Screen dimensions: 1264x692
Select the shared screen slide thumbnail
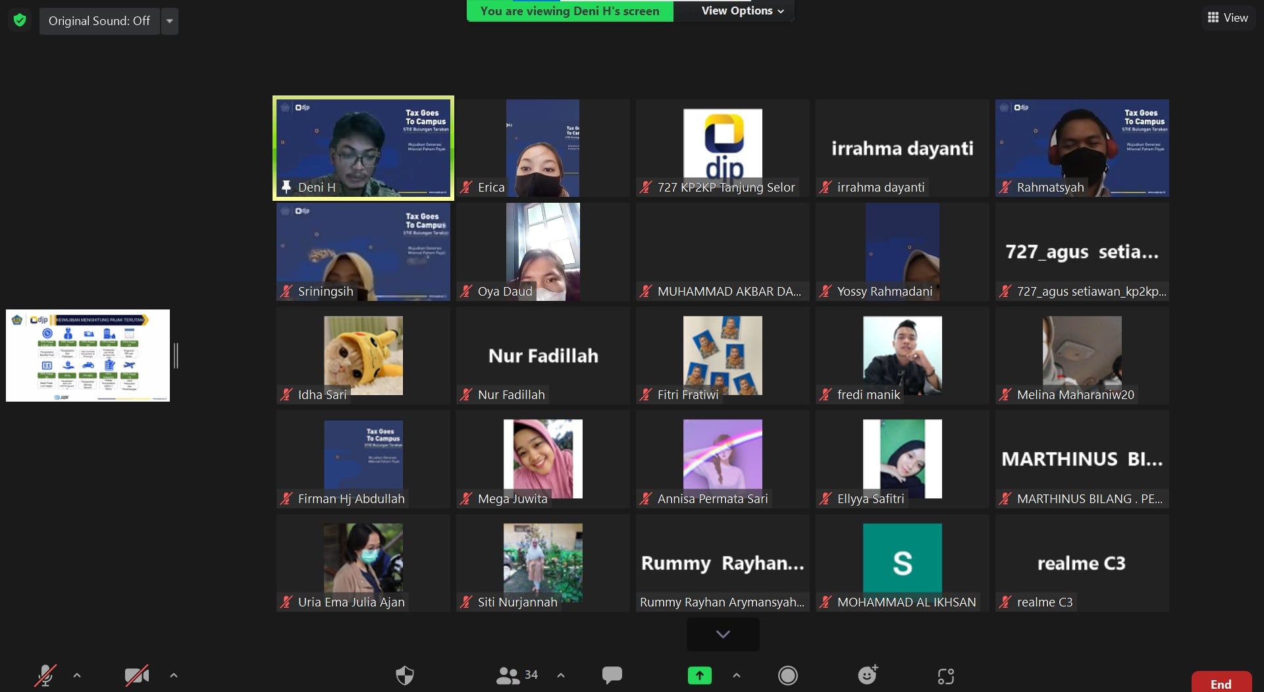(x=88, y=356)
